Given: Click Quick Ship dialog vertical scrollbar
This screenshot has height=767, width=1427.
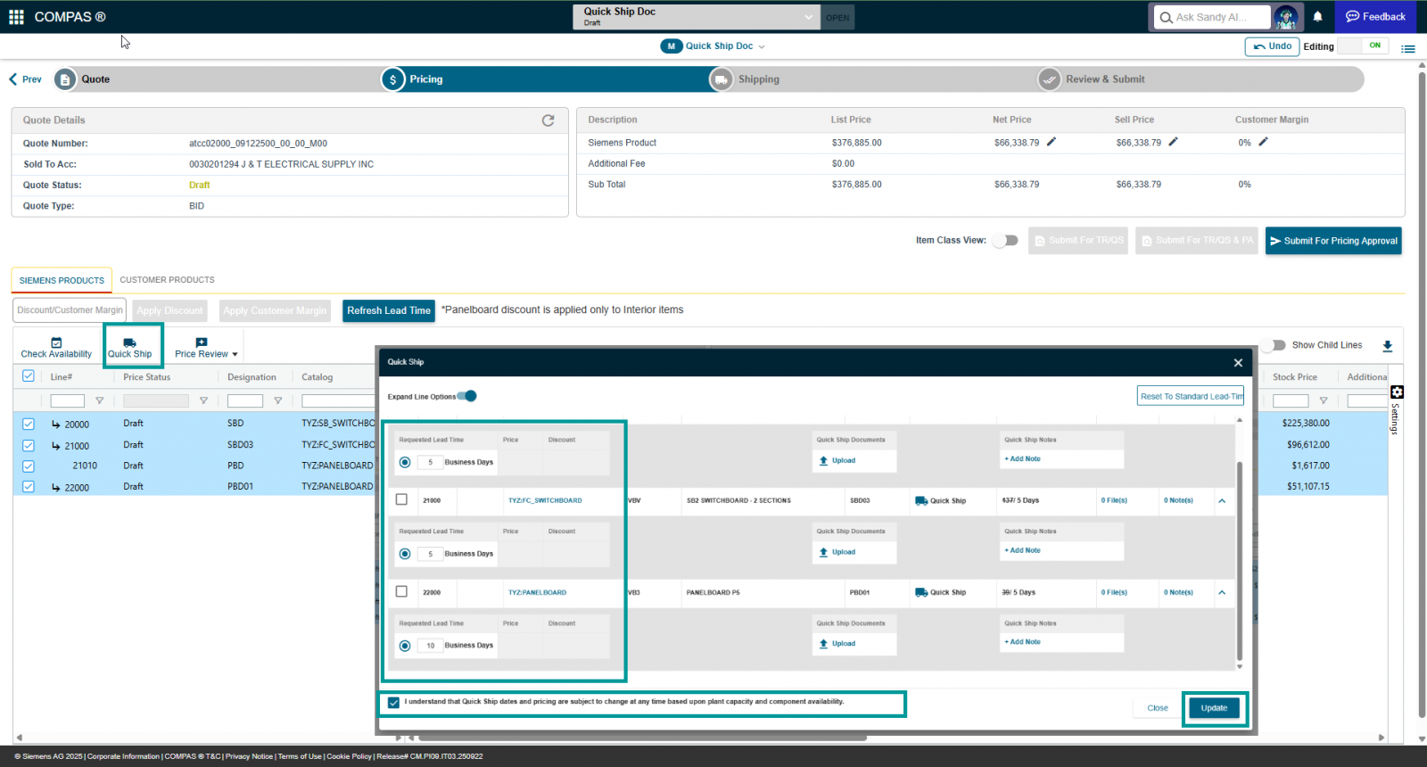Looking at the screenshot, I should pyautogui.click(x=1240, y=561).
